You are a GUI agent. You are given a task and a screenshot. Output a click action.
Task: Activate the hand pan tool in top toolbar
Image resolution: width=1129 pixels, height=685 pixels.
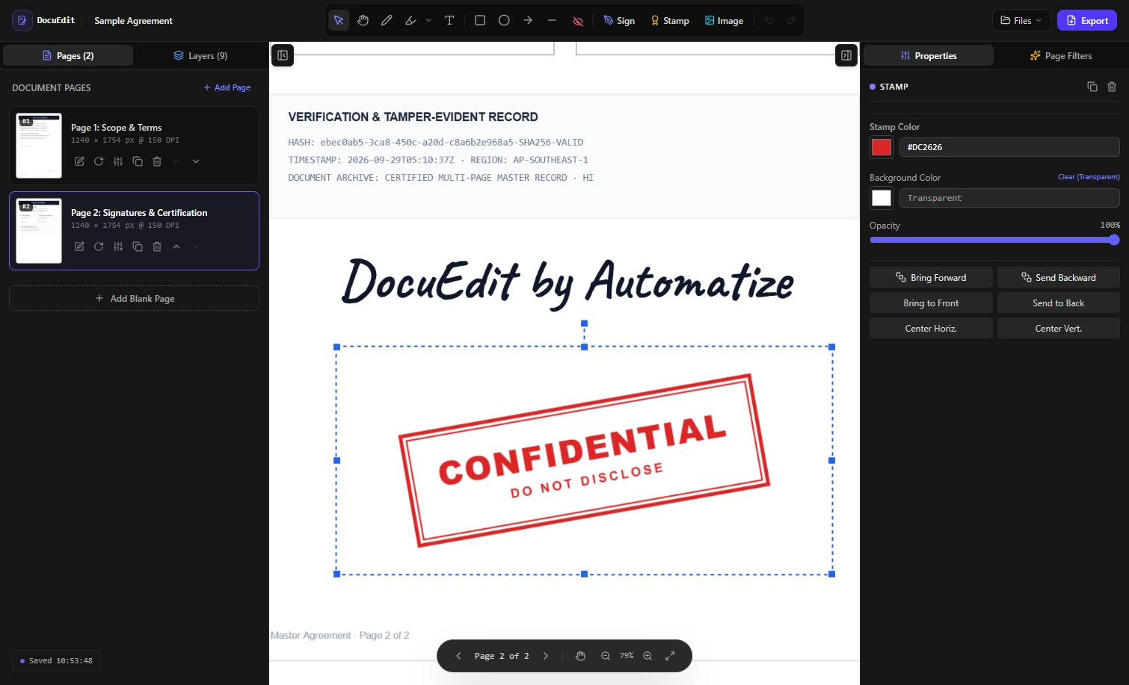pos(363,20)
